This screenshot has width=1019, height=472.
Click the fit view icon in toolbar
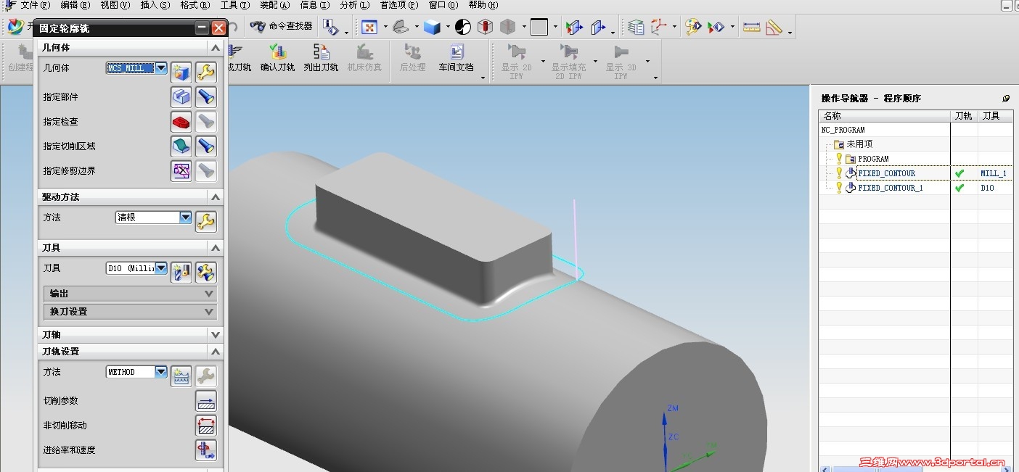pos(369,28)
